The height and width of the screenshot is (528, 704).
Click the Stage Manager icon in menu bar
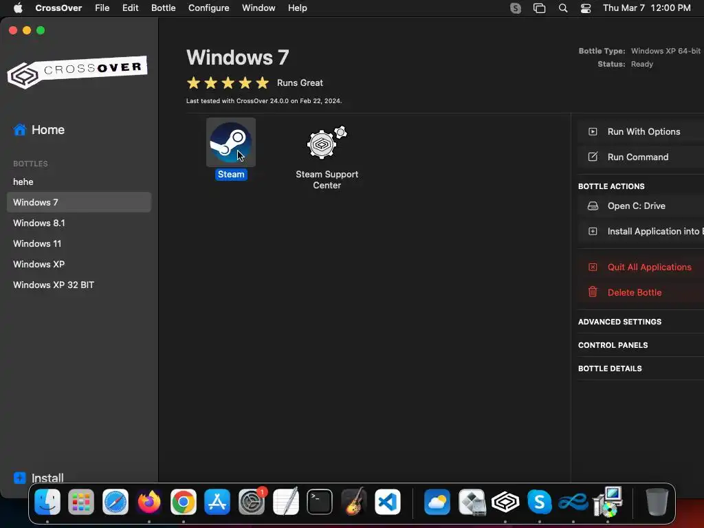(x=539, y=8)
